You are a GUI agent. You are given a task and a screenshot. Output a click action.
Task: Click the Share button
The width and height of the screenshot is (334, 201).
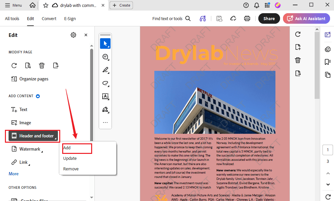(x=269, y=18)
